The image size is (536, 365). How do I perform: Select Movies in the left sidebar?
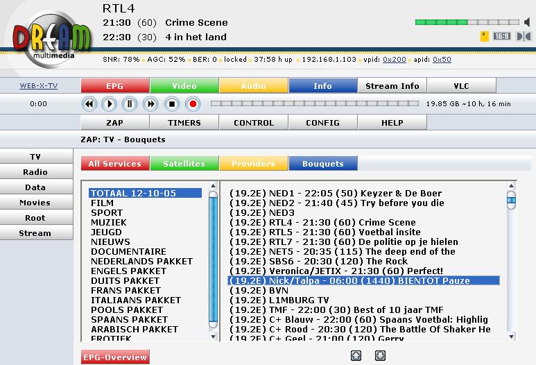tap(35, 203)
